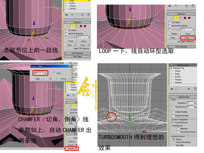Click Ring spinner in Edge 195 Selected panel

pyautogui.click(x=75, y=45)
